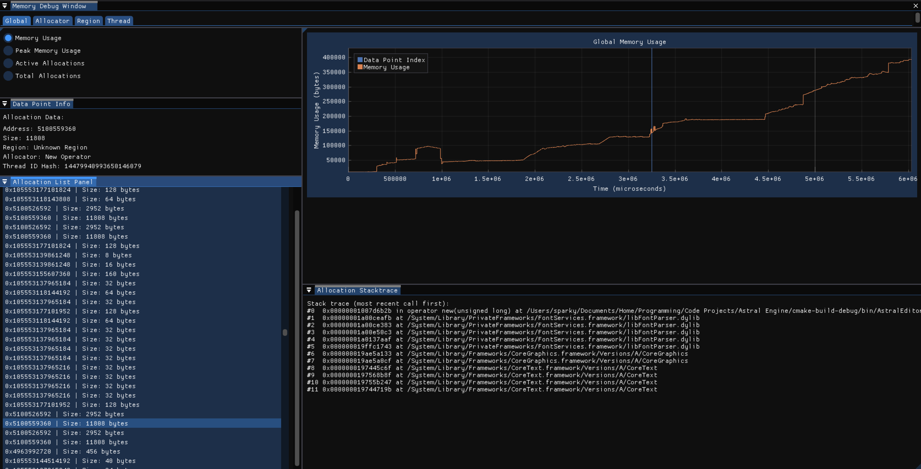The image size is (921, 469).
Task: Switch to the Allocator tab
Action: pos(53,21)
